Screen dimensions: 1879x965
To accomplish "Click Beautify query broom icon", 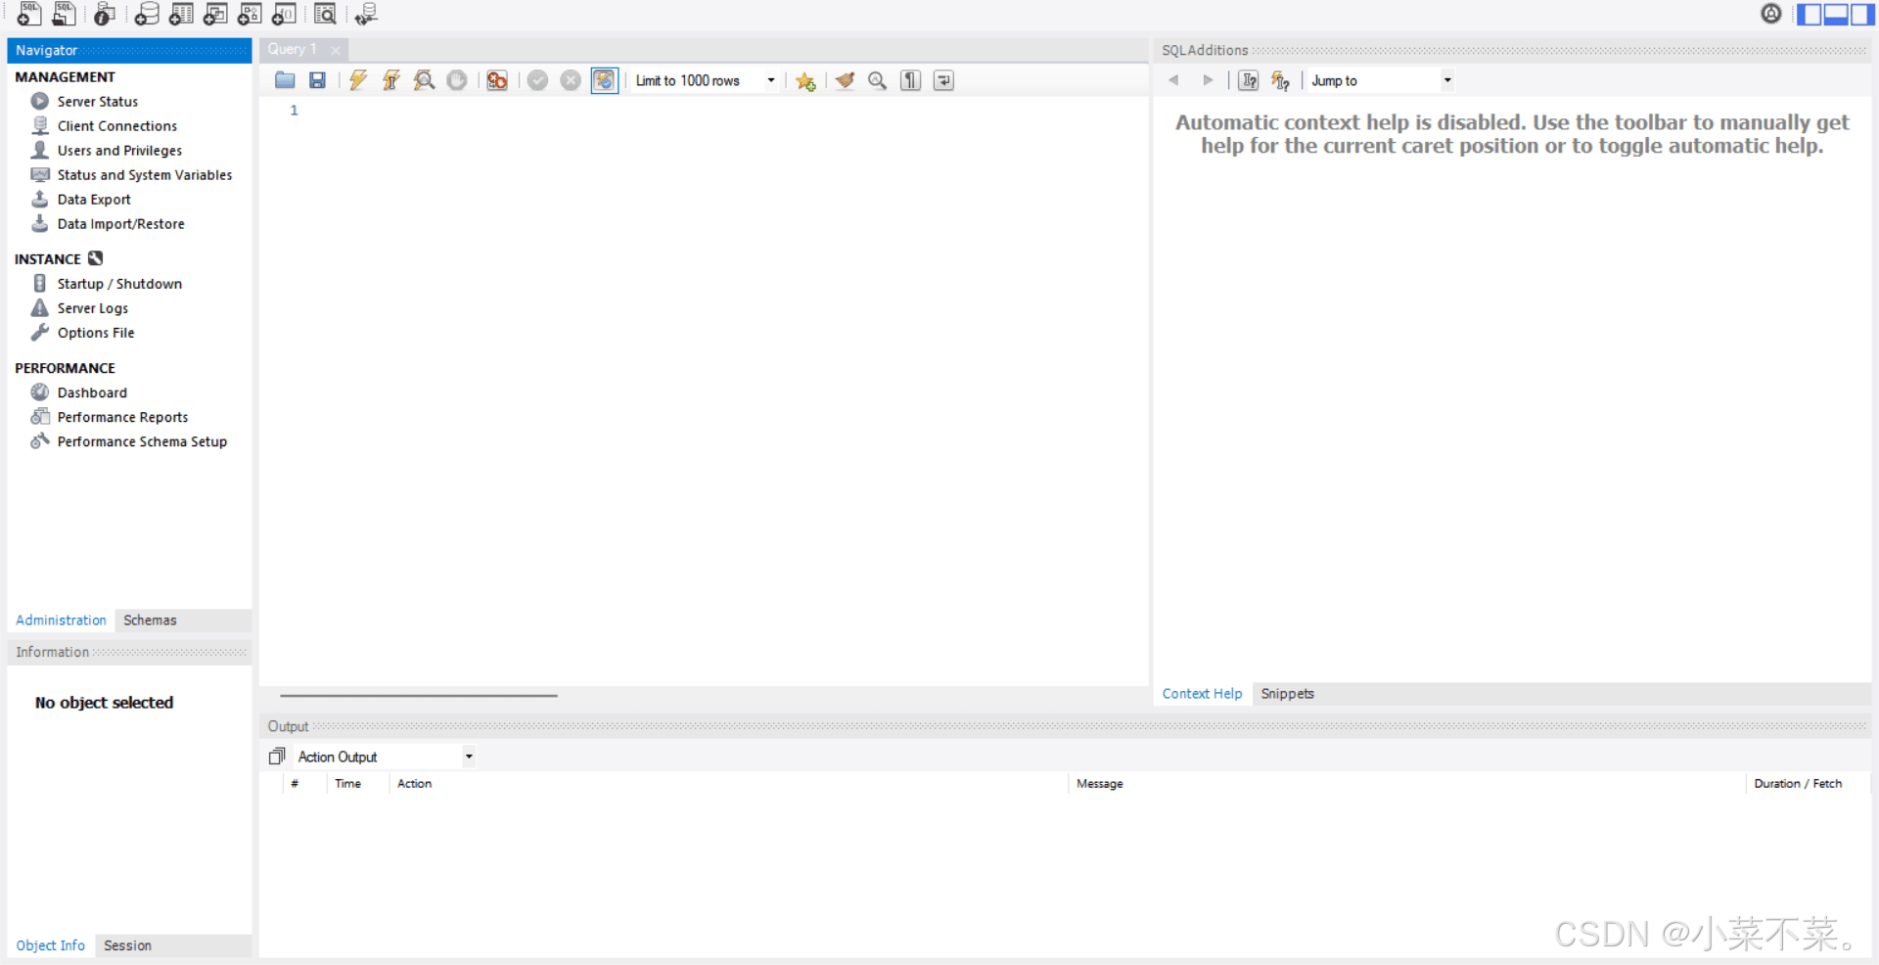I will pyautogui.click(x=845, y=80).
